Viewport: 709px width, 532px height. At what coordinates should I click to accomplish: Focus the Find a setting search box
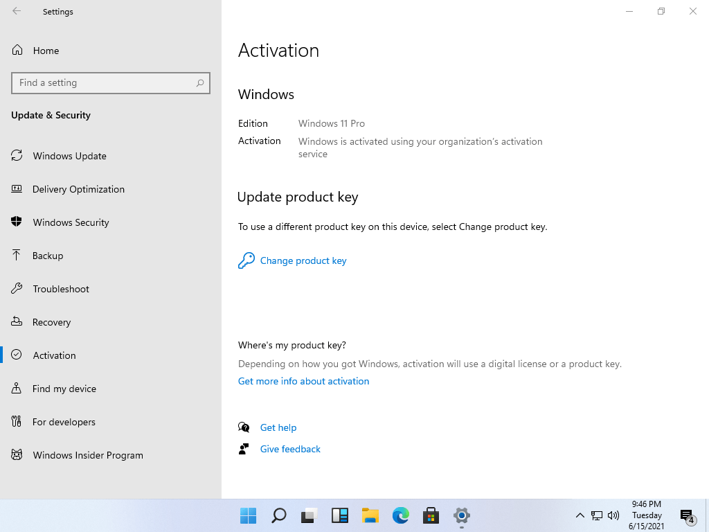click(x=111, y=83)
